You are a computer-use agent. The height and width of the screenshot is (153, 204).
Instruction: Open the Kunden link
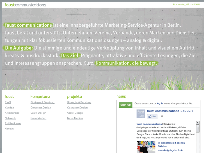(9, 108)
